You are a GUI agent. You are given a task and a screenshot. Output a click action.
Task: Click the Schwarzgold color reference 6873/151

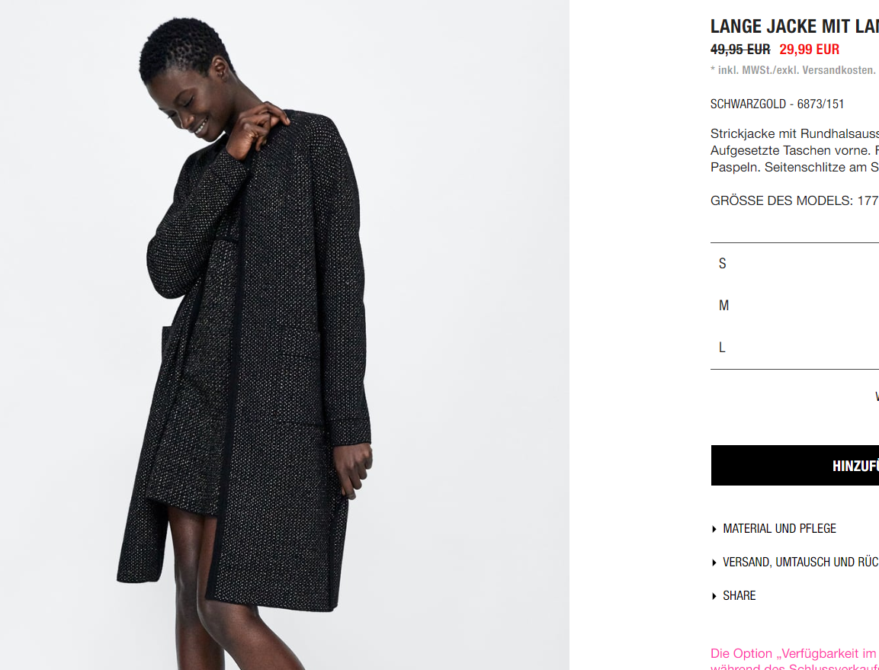776,104
